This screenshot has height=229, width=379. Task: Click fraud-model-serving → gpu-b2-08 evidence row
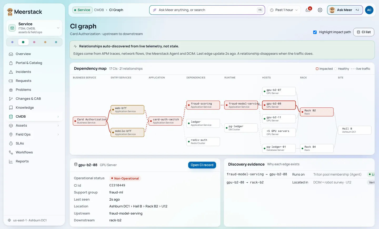pos(300,175)
